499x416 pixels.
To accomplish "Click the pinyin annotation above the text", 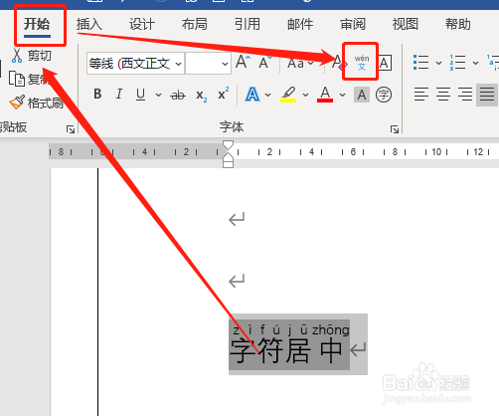I will click(x=291, y=329).
